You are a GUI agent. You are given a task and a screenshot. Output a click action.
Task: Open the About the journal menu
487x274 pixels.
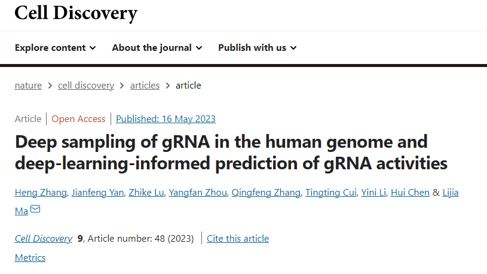157,48
